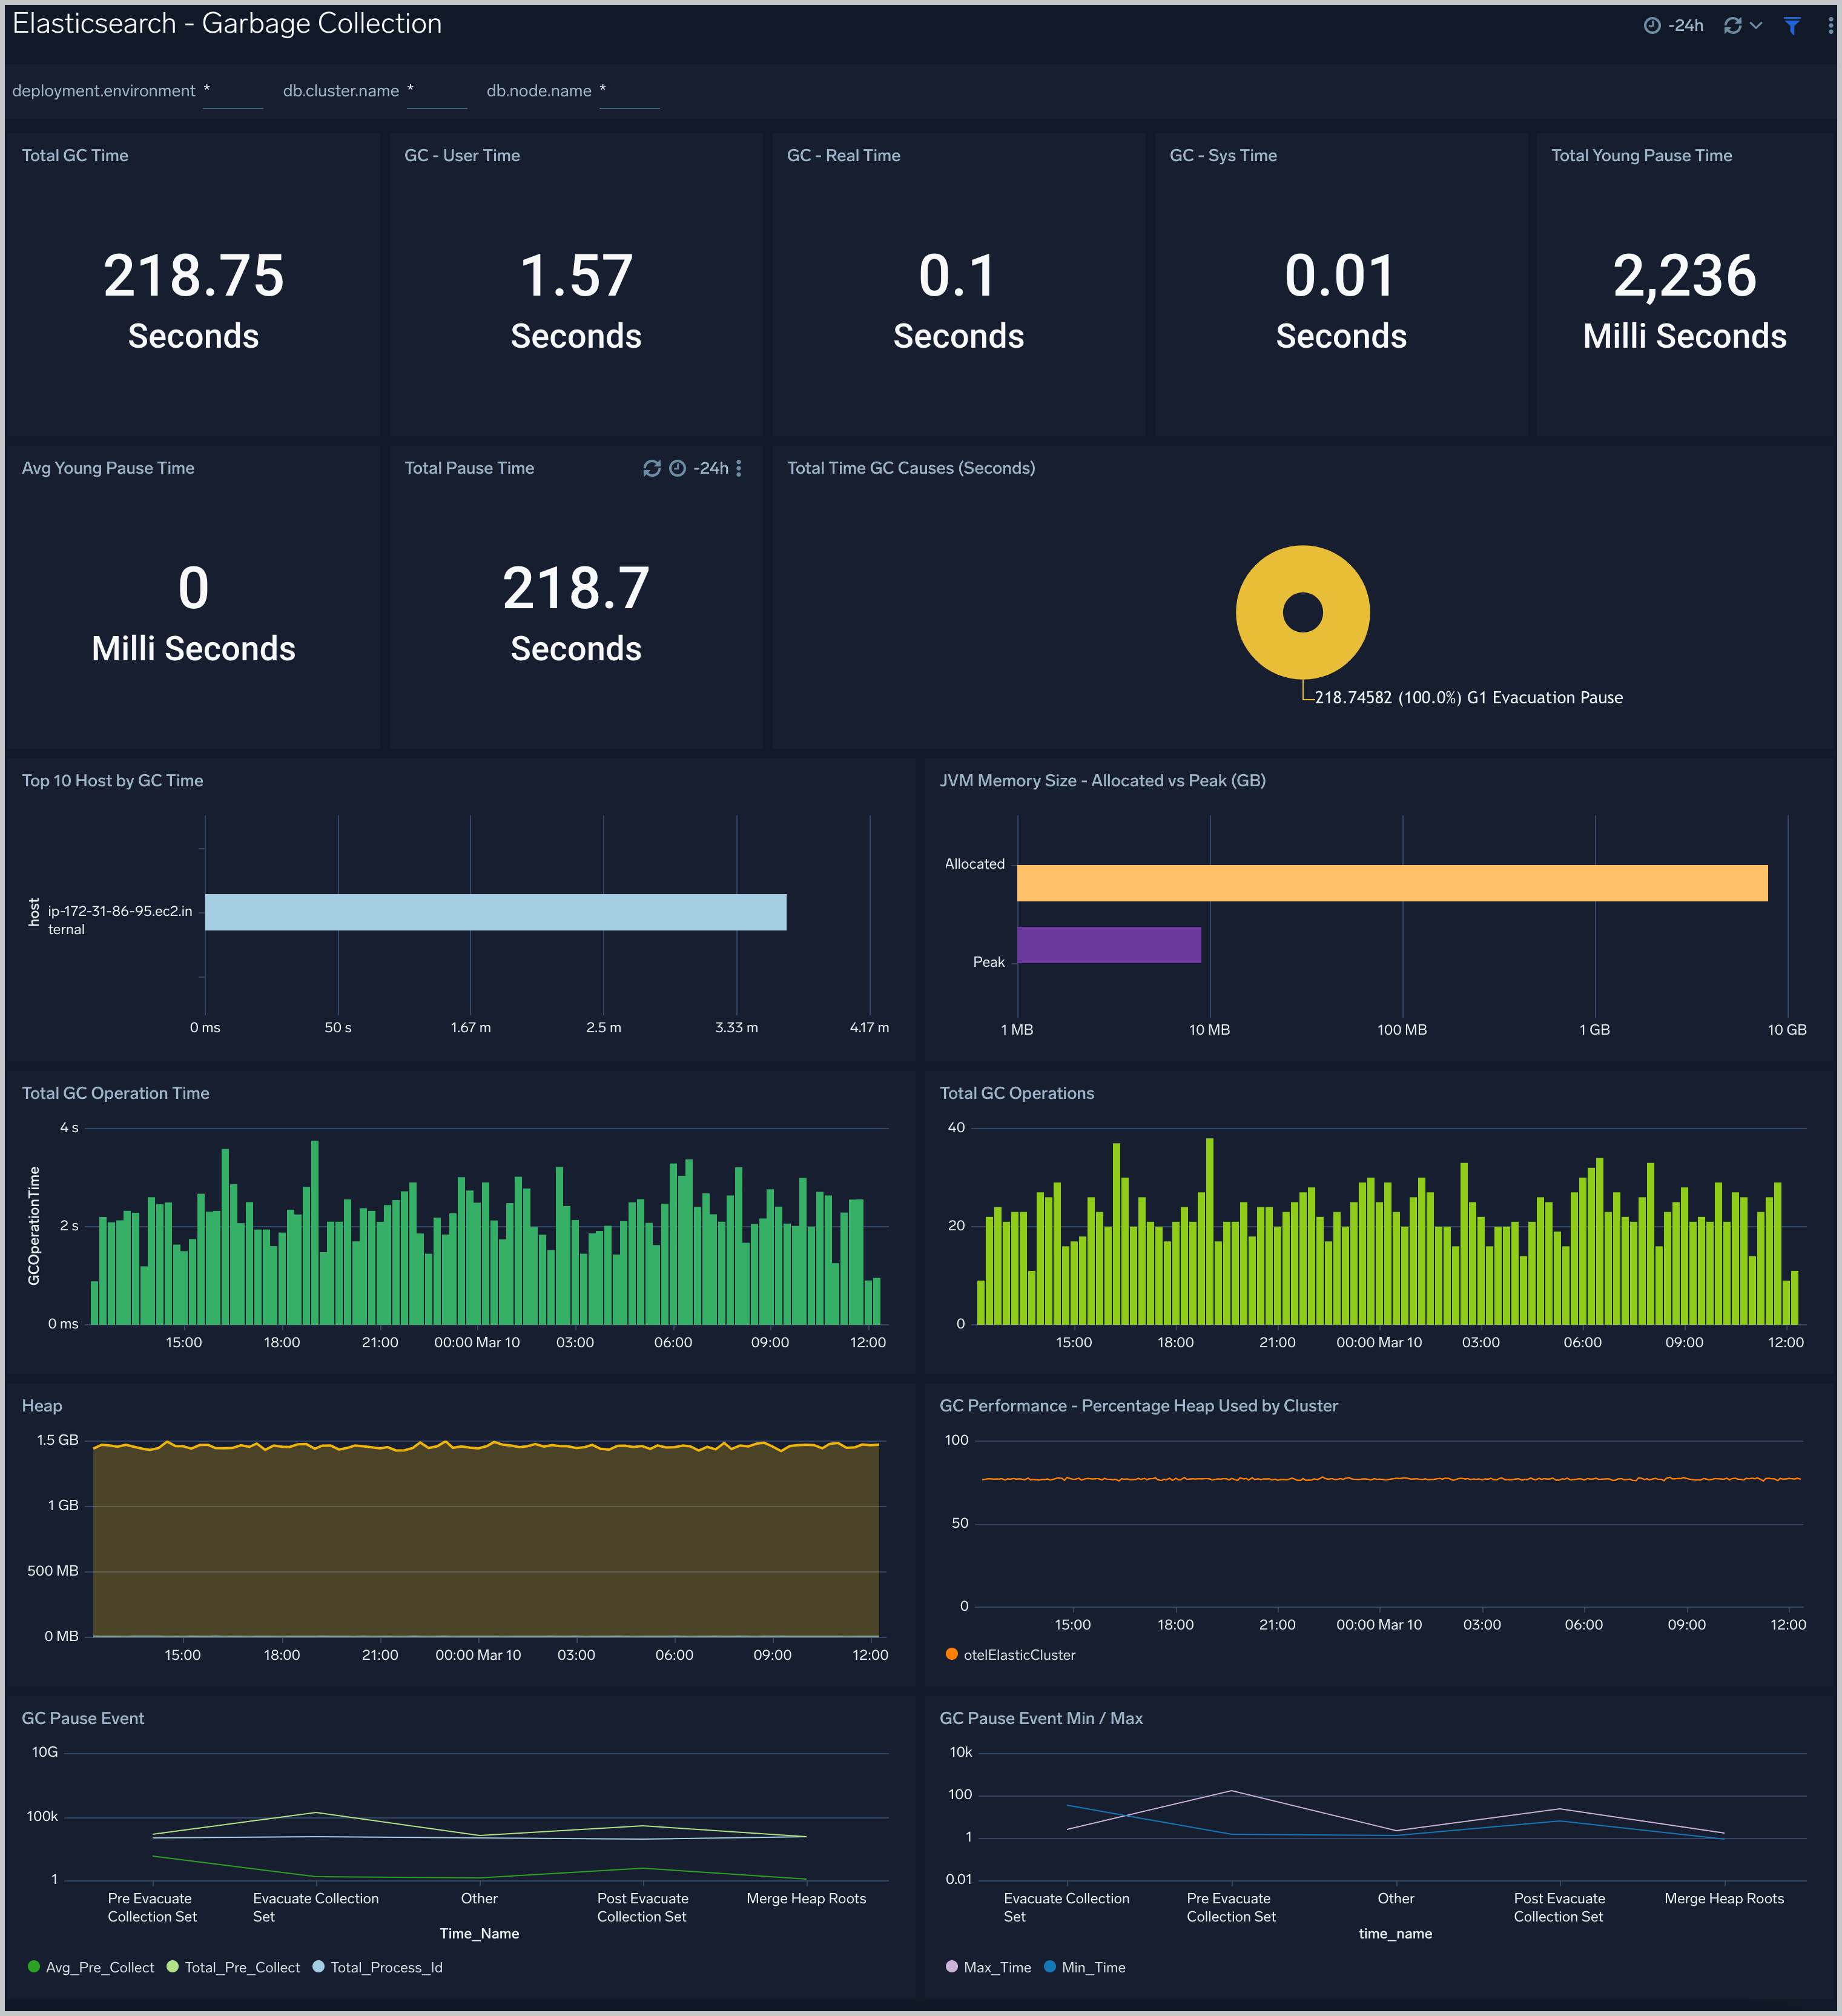The width and height of the screenshot is (1842, 2016).
Task: Edit the deployment.environment filter field
Action: click(233, 91)
